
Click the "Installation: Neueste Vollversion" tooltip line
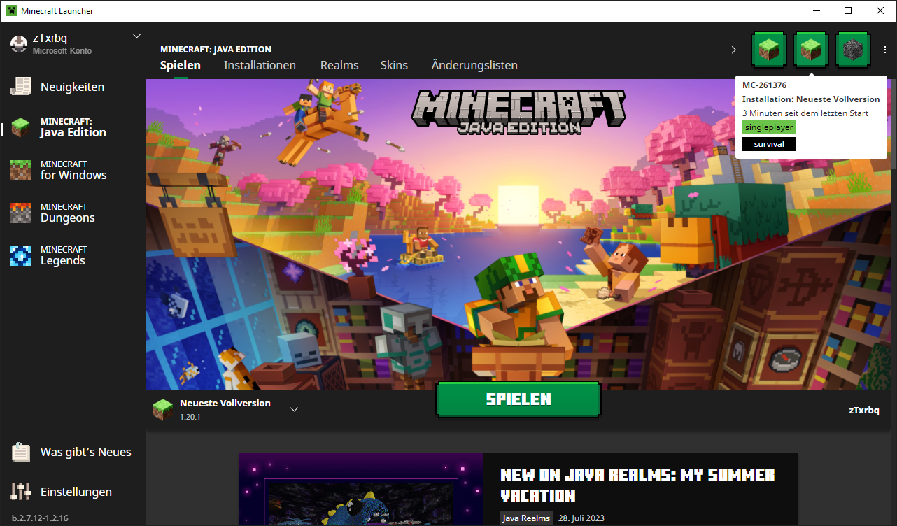point(811,99)
